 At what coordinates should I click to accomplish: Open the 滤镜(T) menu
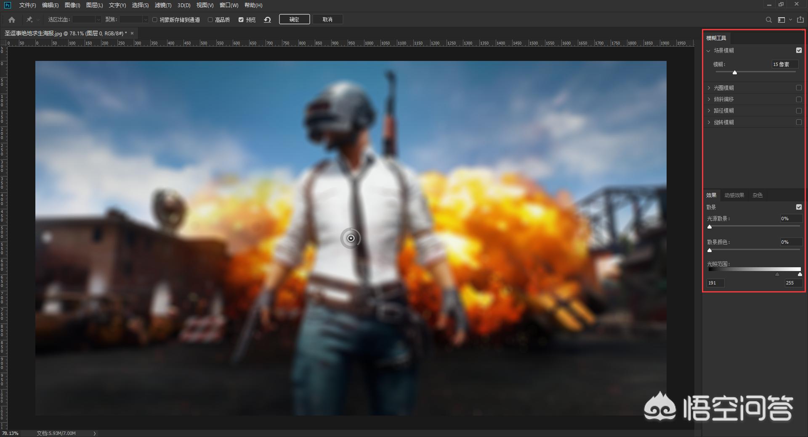[x=163, y=5]
